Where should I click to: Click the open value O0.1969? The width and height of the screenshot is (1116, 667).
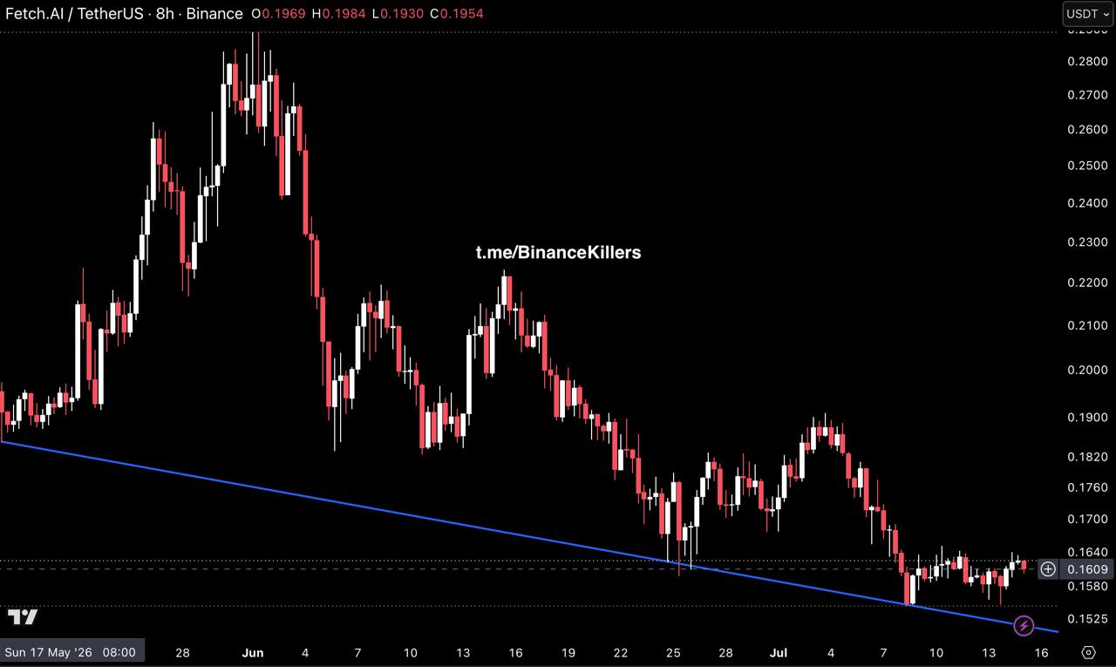[x=278, y=14]
